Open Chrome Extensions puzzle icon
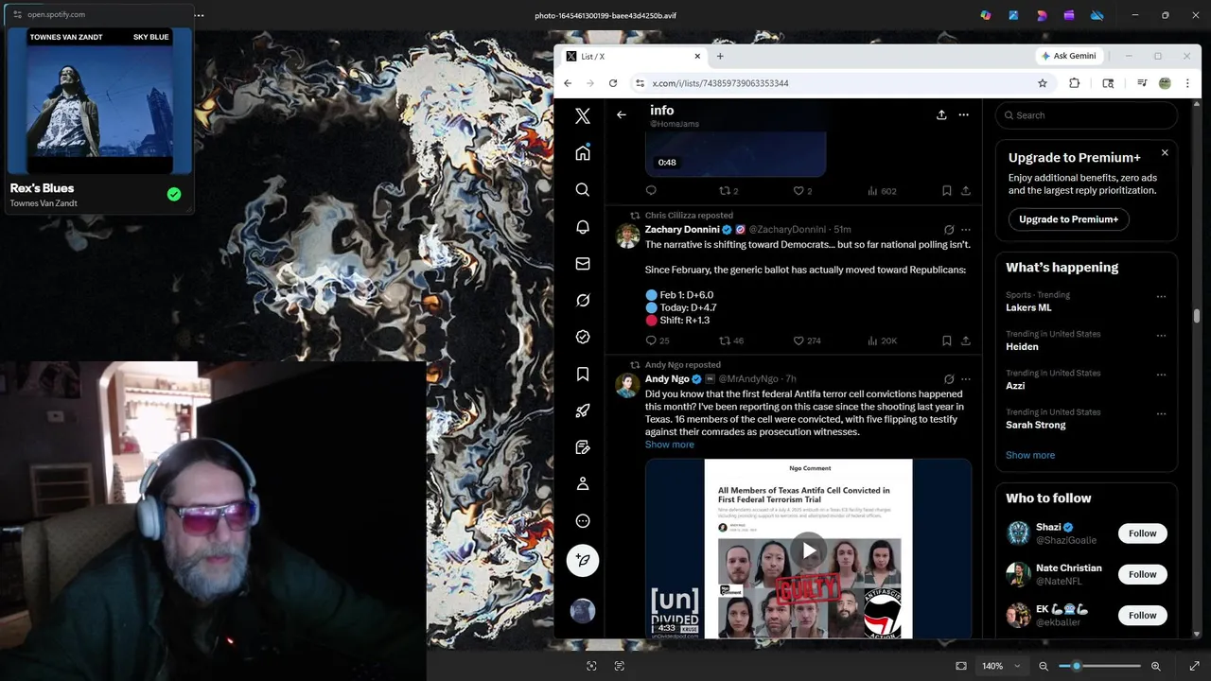This screenshot has width=1211, height=681. 1074,83
